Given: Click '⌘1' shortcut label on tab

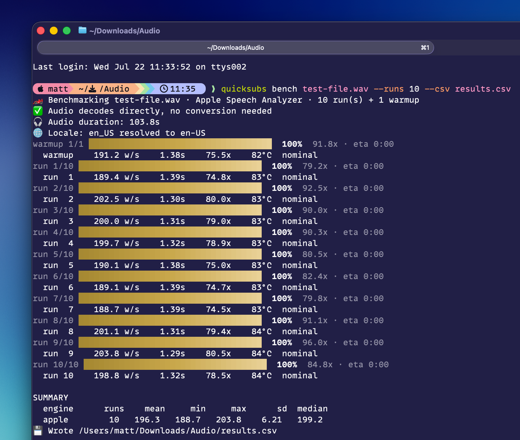Looking at the screenshot, I should pos(425,48).
